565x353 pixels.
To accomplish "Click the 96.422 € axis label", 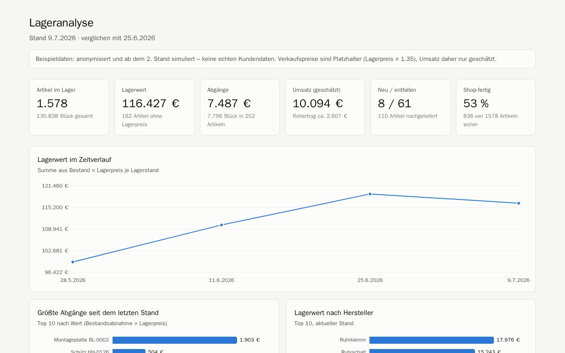I will pyautogui.click(x=56, y=272).
